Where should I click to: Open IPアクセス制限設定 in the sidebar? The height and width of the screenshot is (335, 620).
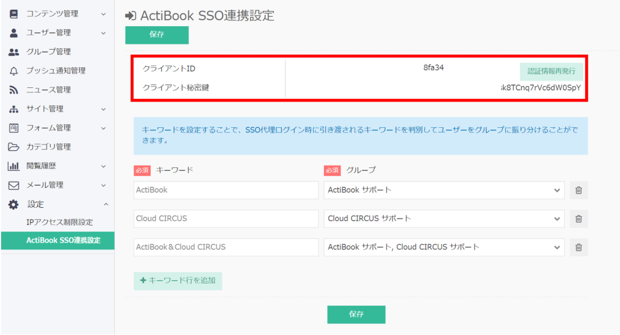click(x=59, y=222)
